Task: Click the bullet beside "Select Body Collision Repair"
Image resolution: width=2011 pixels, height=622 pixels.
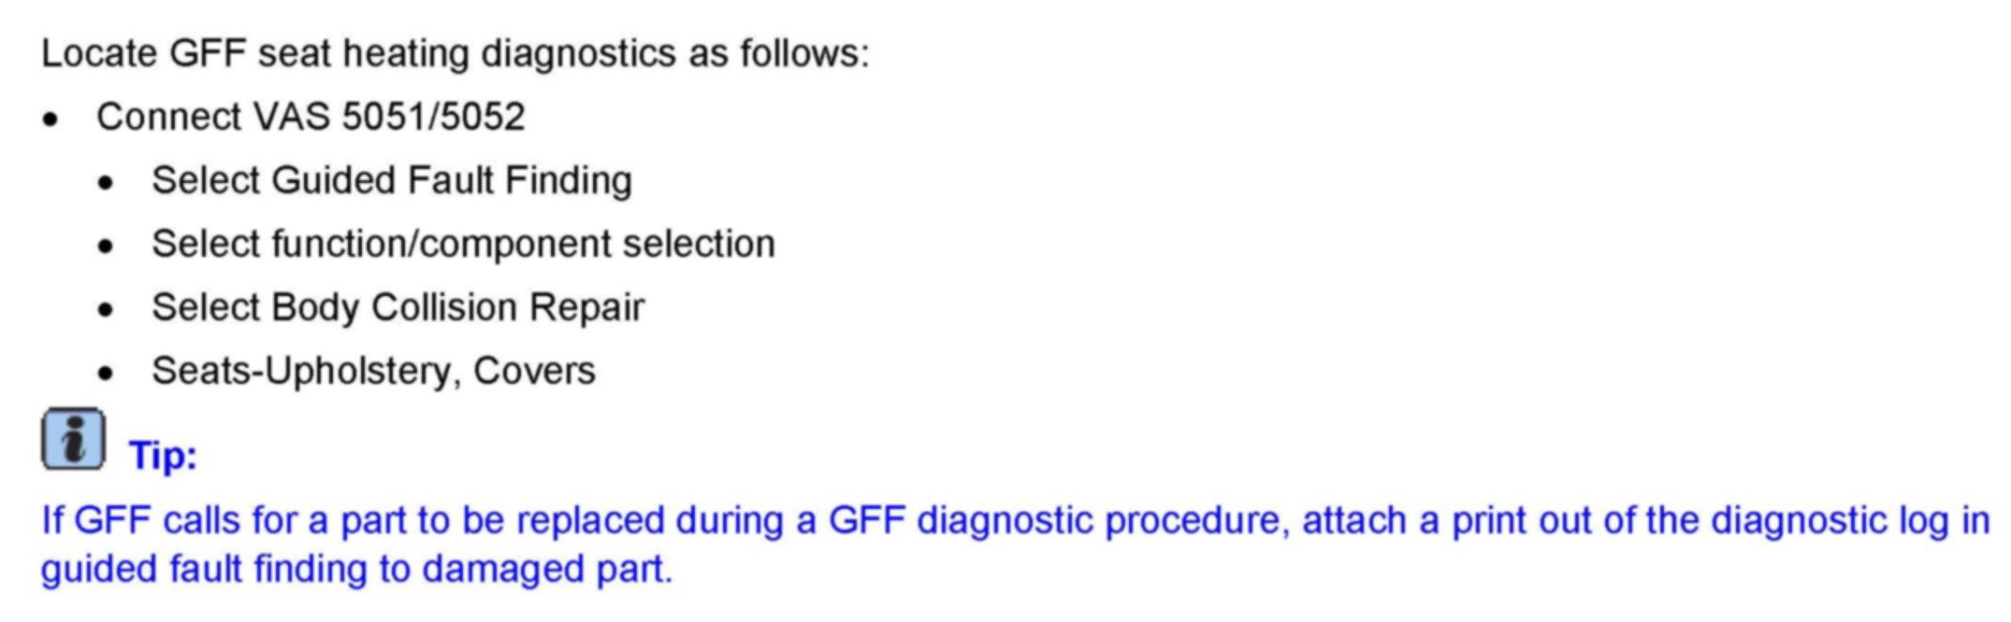Action: 106,310
